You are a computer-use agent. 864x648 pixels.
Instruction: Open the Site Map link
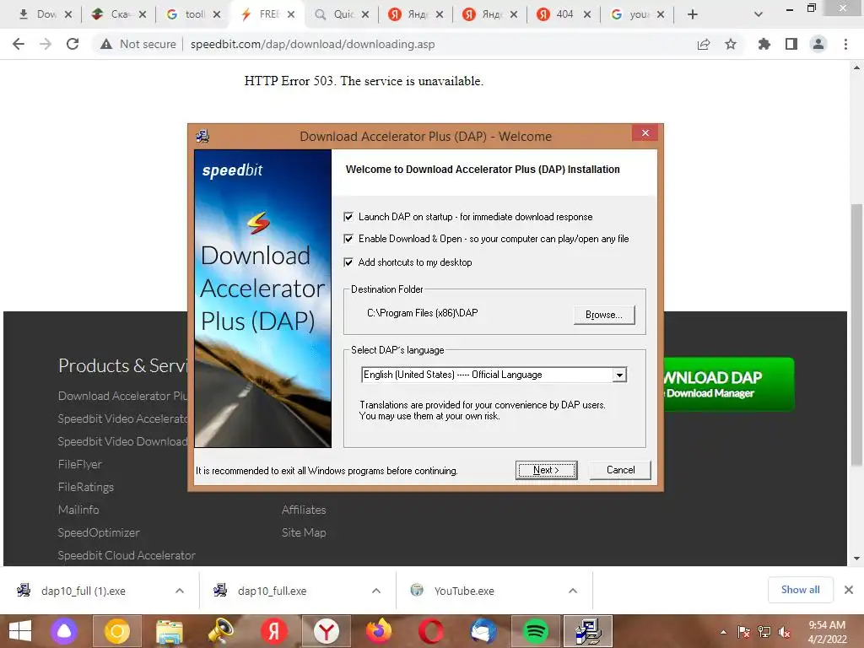pyautogui.click(x=304, y=533)
